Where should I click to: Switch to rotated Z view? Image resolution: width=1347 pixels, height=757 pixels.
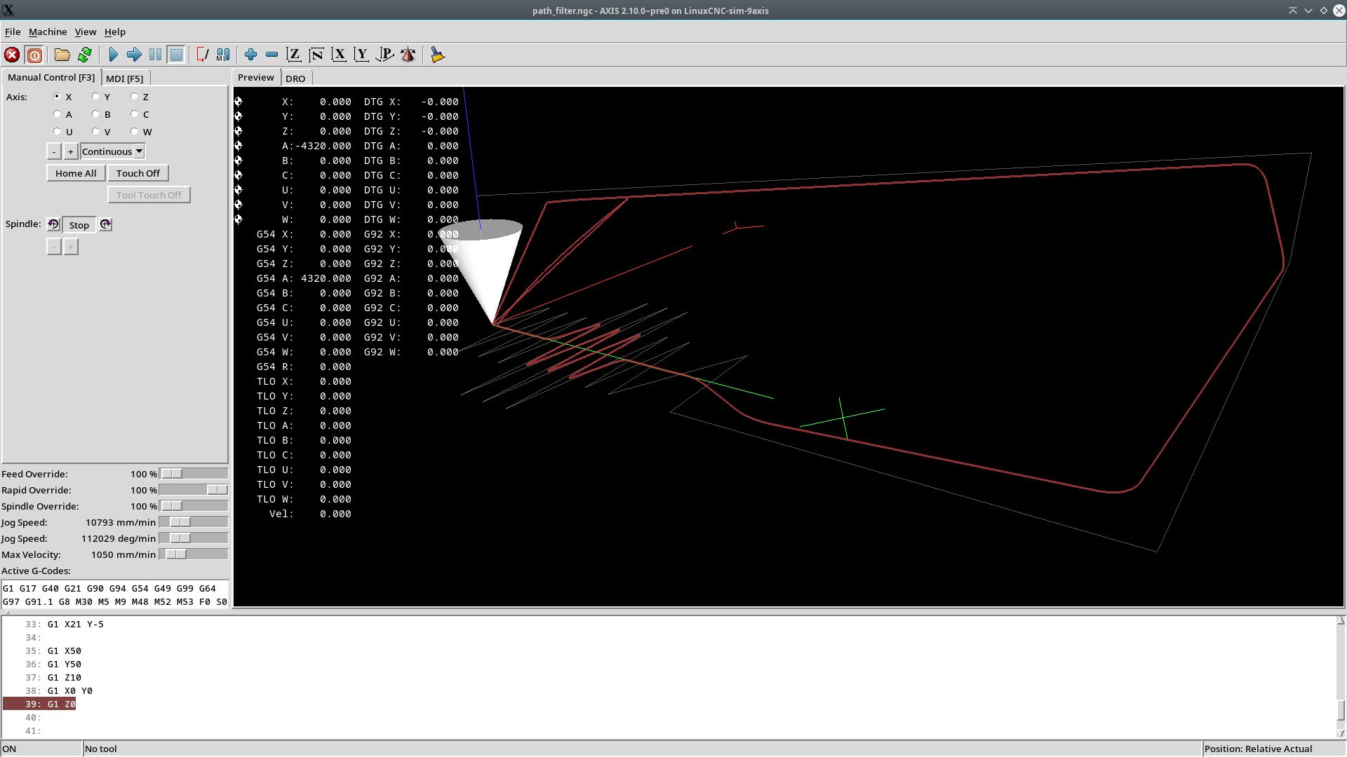click(316, 55)
